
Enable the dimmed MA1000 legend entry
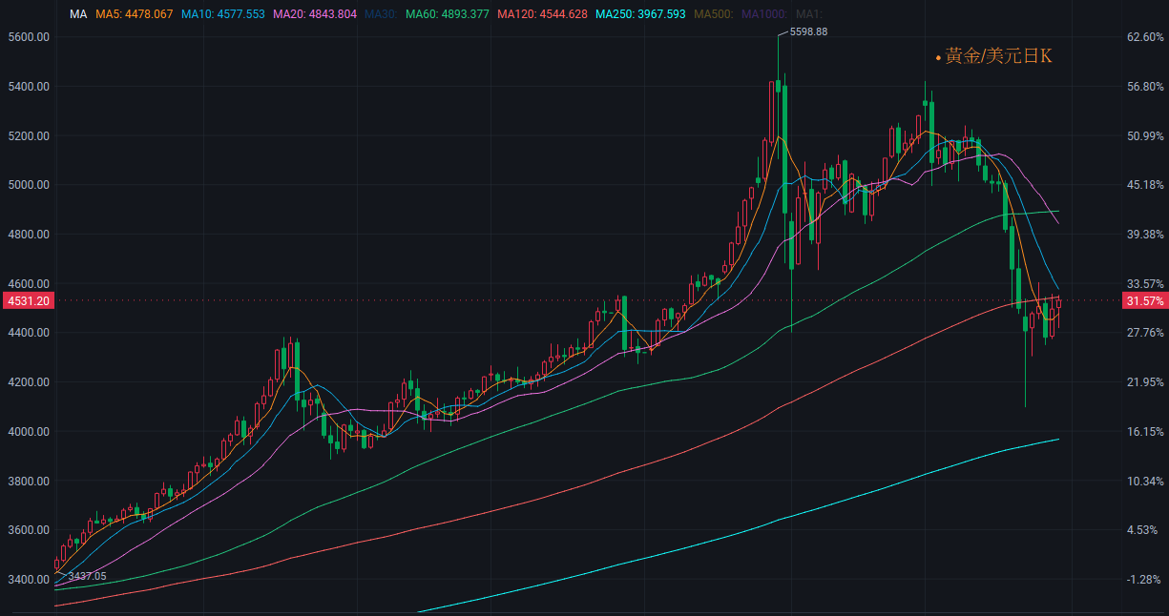pyautogui.click(x=764, y=14)
